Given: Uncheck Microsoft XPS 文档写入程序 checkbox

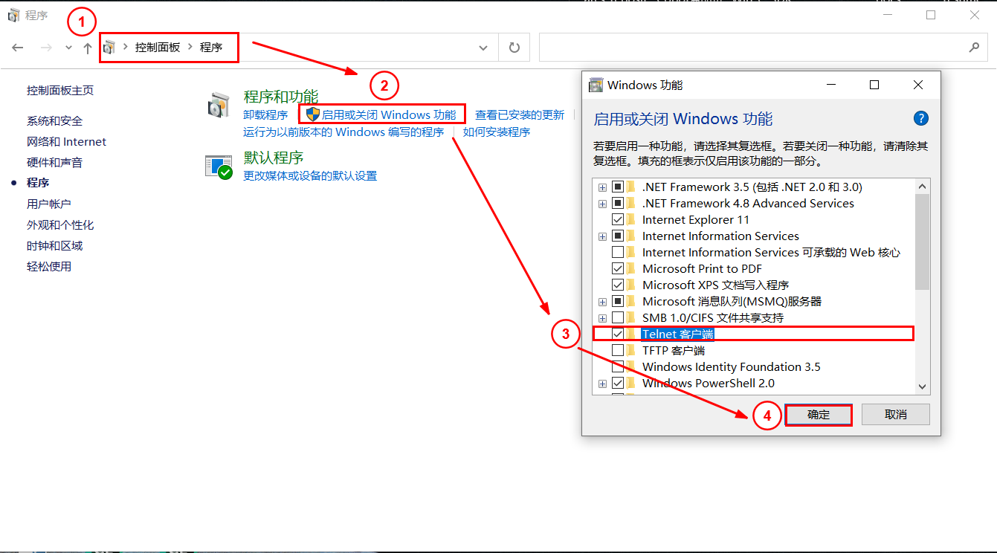Looking at the screenshot, I should 618,285.
